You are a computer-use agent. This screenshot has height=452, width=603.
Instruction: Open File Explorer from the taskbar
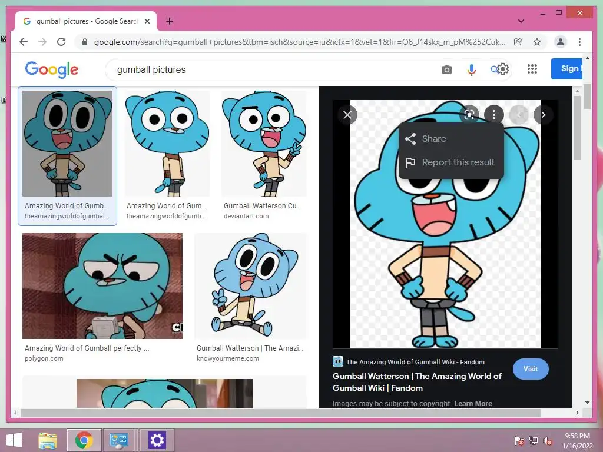[x=48, y=440]
